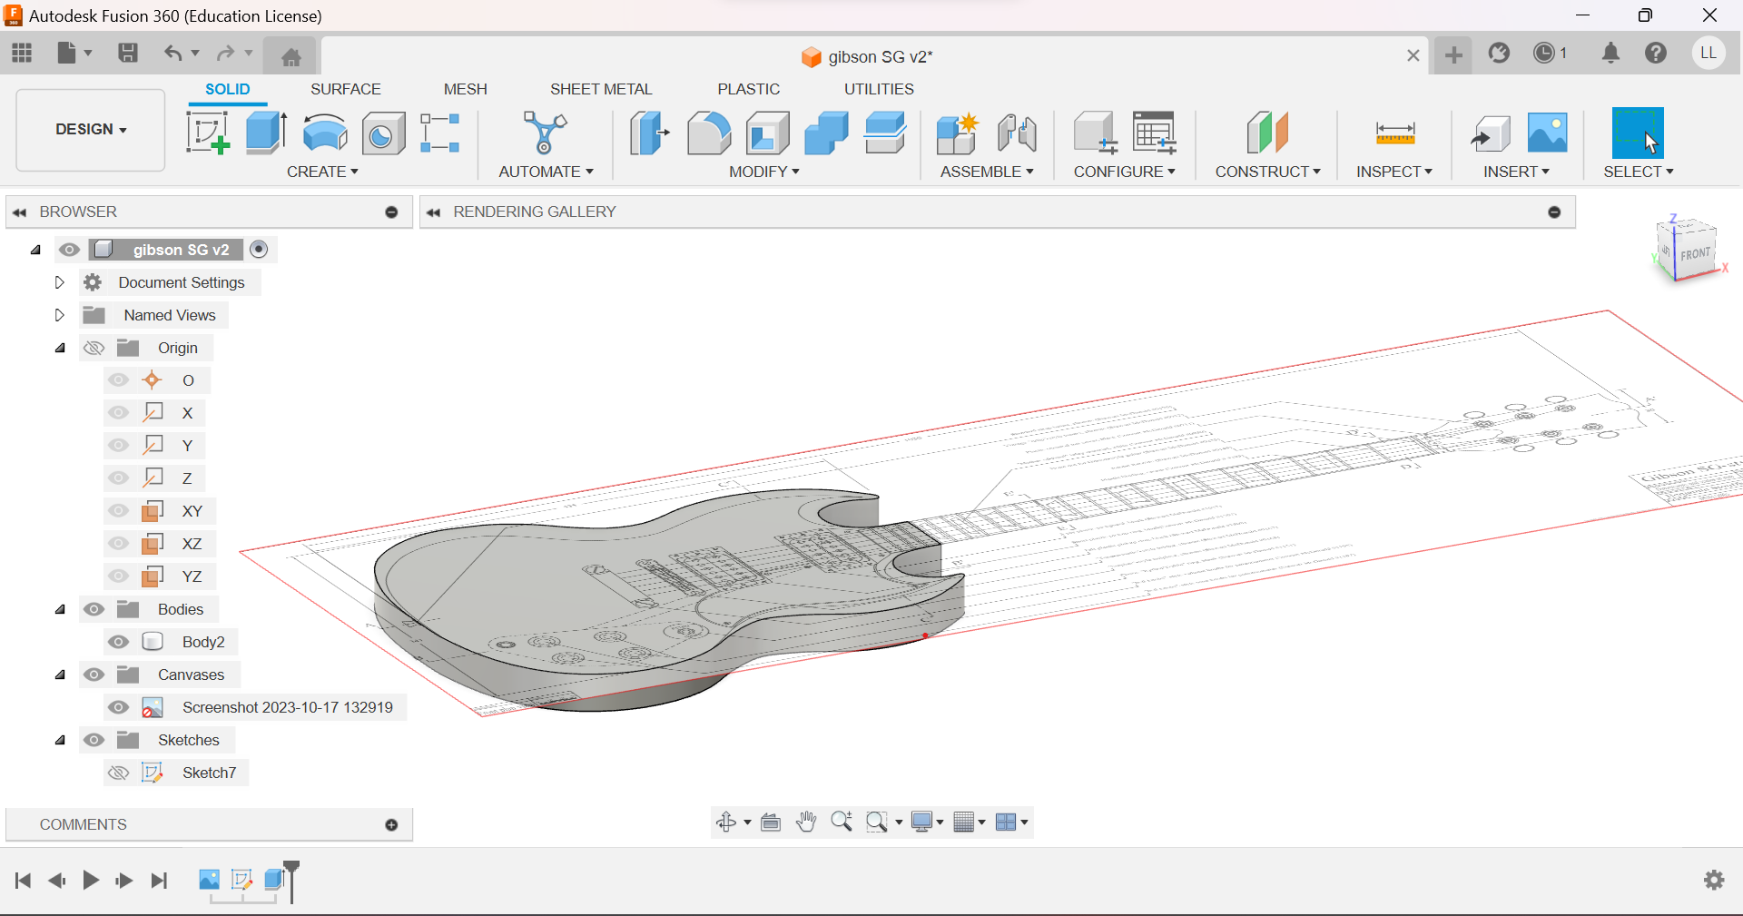This screenshot has height=916, width=1743.
Task: Select the Insert Canvas image tool
Action: click(x=1548, y=133)
